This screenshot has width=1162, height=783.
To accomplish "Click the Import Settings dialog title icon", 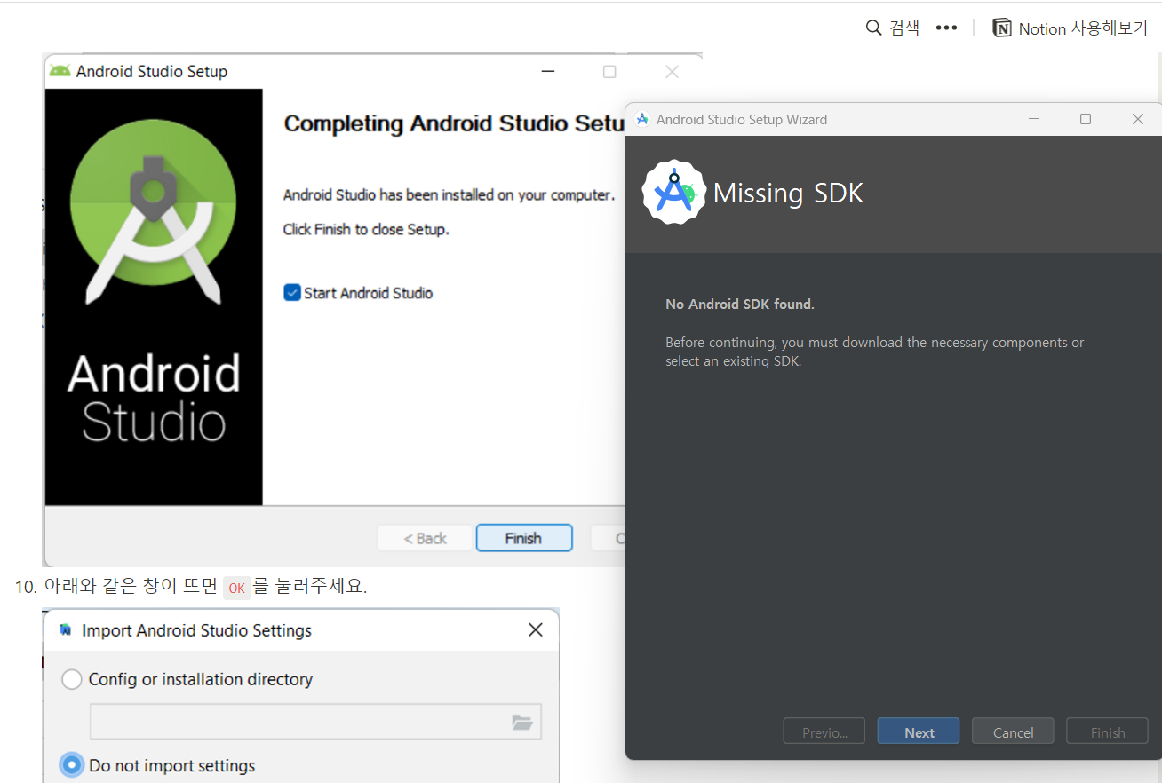I will tap(65, 629).
